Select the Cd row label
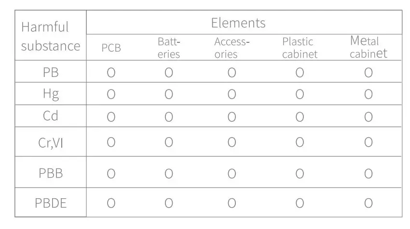Viewport: 410px width, 229px height. tap(51, 116)
